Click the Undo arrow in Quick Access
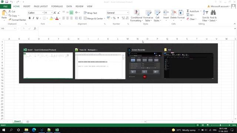The width and height of the screenshot is (237, 133). [11, 2]
